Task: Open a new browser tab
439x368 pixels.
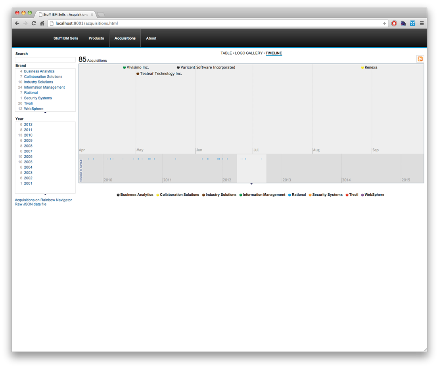Action: point(102,15)
